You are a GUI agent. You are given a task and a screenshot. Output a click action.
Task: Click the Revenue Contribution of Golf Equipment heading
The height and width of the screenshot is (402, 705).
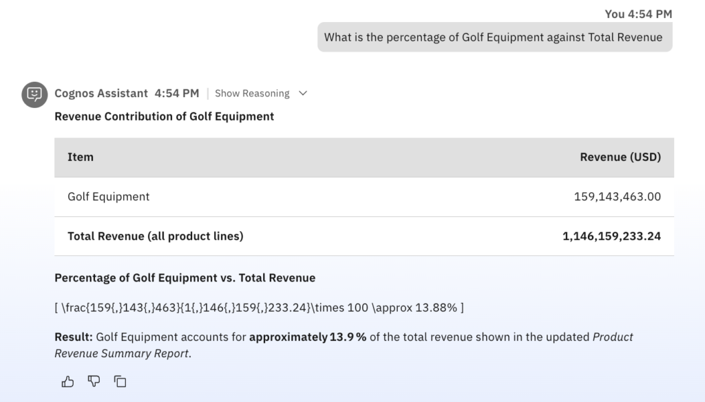point(164,116)
